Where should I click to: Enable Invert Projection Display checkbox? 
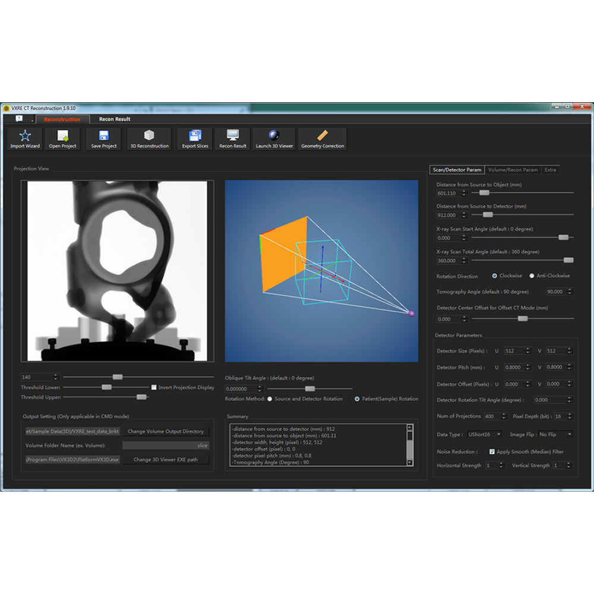tap(154, 387)
